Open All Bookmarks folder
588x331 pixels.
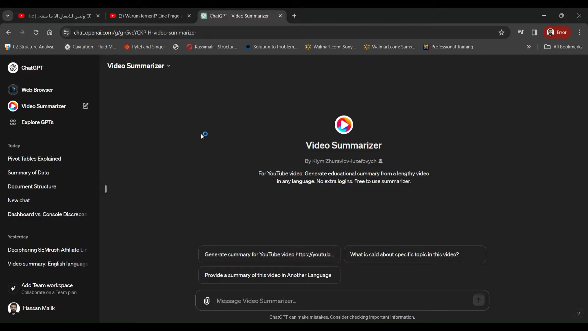[563, 47]
